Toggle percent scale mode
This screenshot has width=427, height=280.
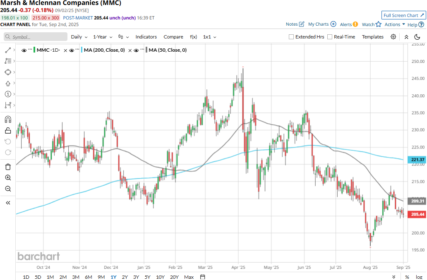(407, 277)
